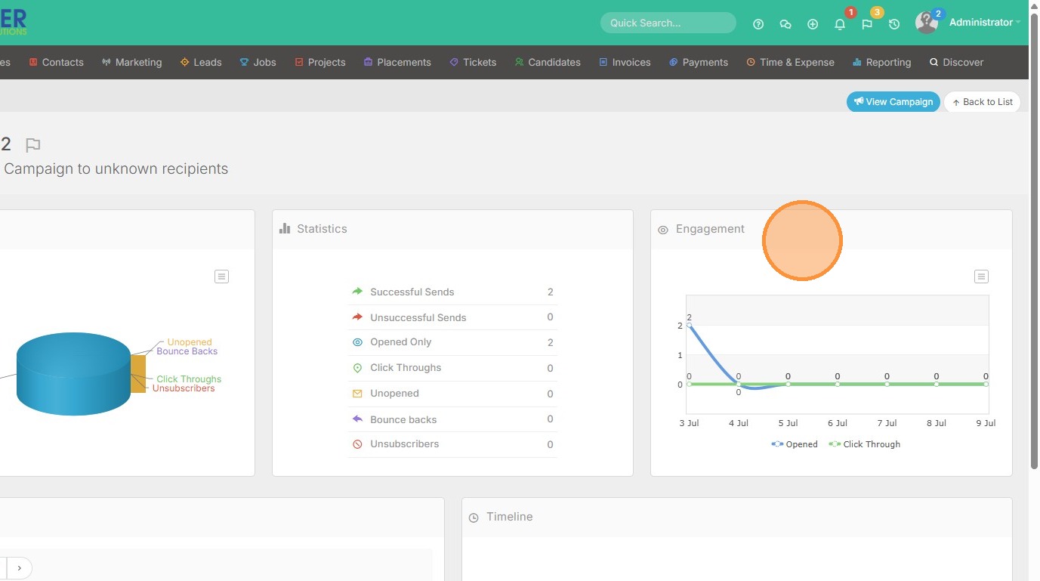Click the help question mark icon
Viewport: 1040px width, 581px height.
[758, 24]
